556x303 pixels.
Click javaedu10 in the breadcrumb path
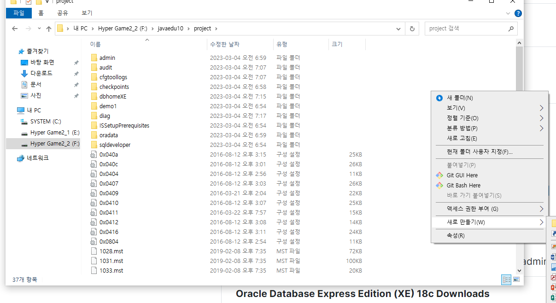(x=170, y=29)
